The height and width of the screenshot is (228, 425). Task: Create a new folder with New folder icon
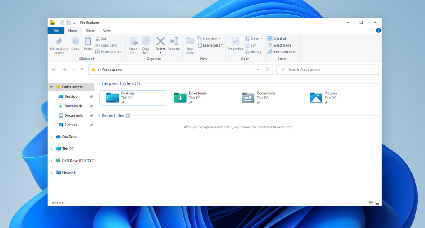pyautogui.click(x=190, y=42)
